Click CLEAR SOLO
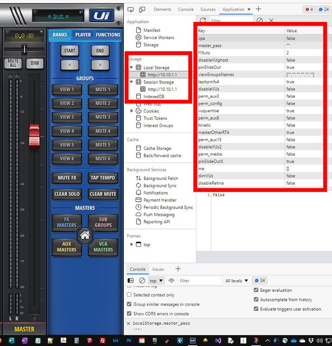The height and width of the screenshot is (346, 332). [67, 194]
